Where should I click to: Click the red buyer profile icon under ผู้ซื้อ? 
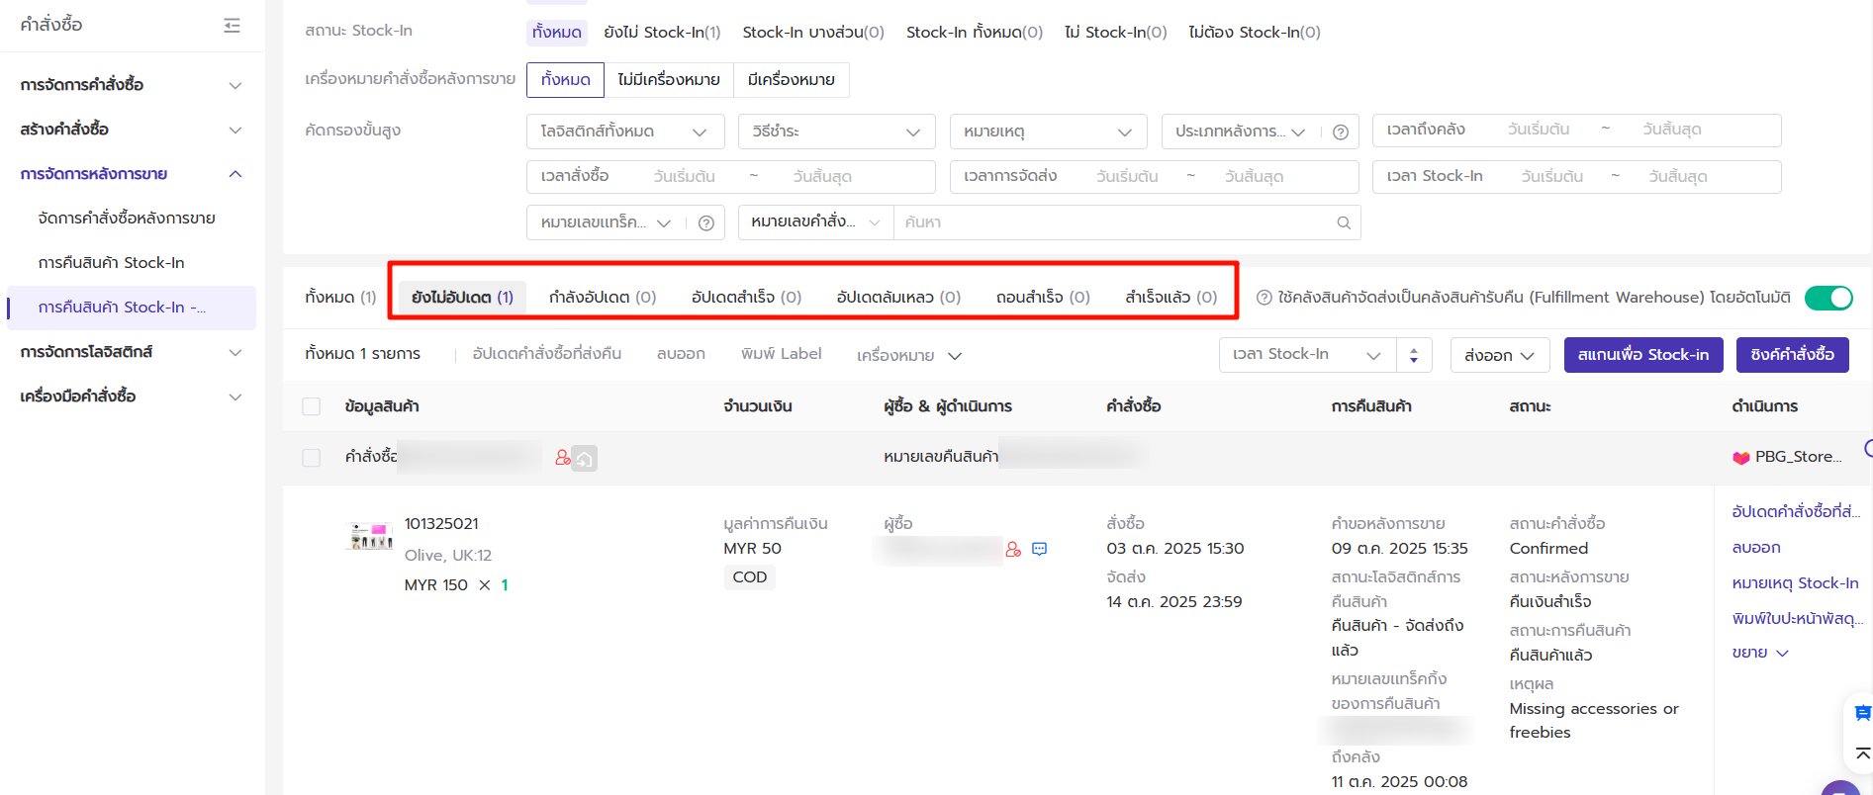pyautogui.click(x=1013, y=549)
